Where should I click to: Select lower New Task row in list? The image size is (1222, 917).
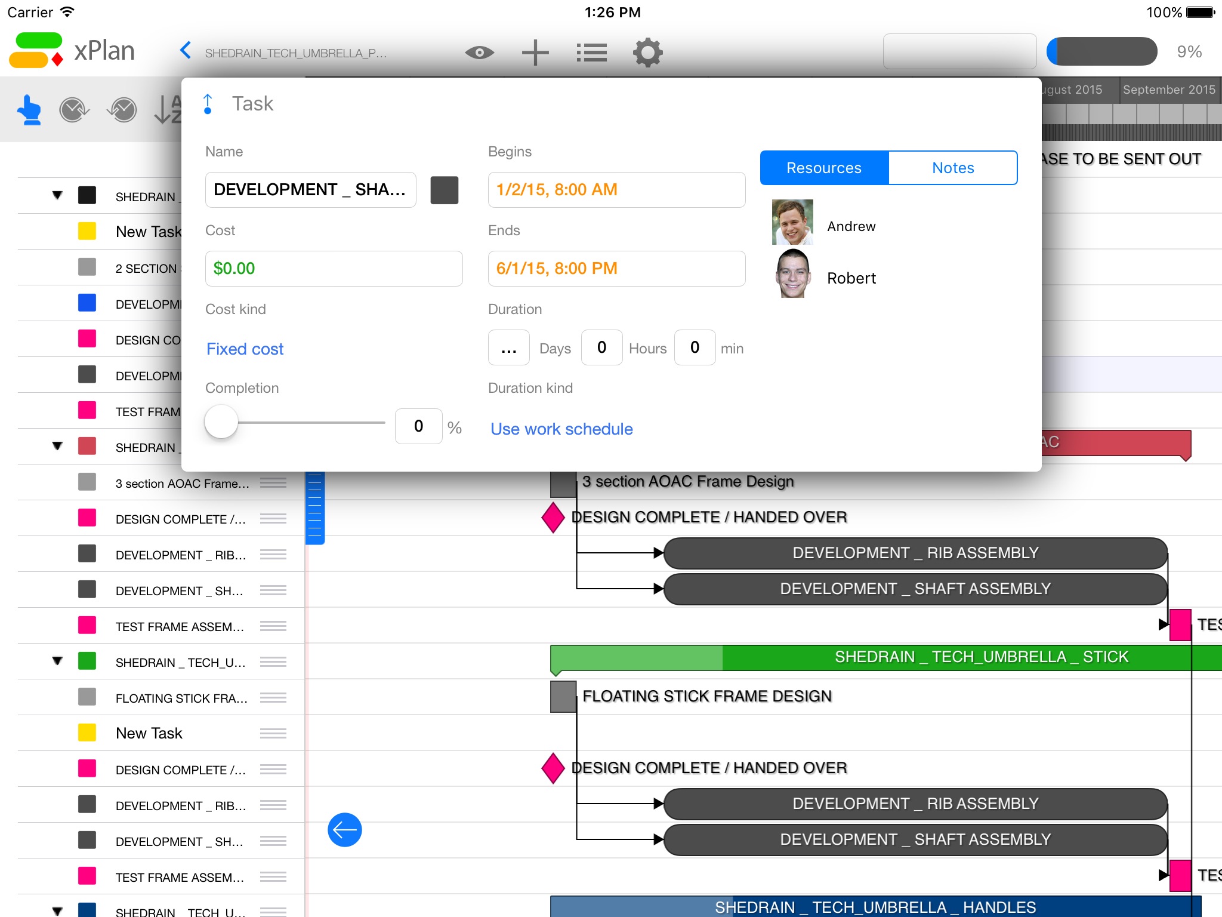pyautogui.click(x=161, y=733)
